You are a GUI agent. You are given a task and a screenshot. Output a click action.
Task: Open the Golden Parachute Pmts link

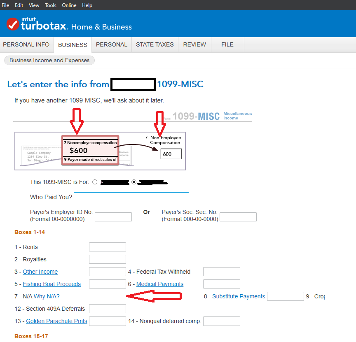click(x=56, y=321)
